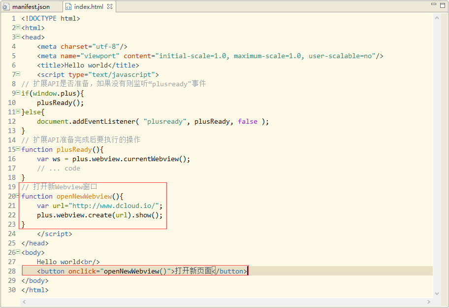Collapse the <html> tag on line 2
This screenshot has width=449, height=308.
tap(18, 28)
